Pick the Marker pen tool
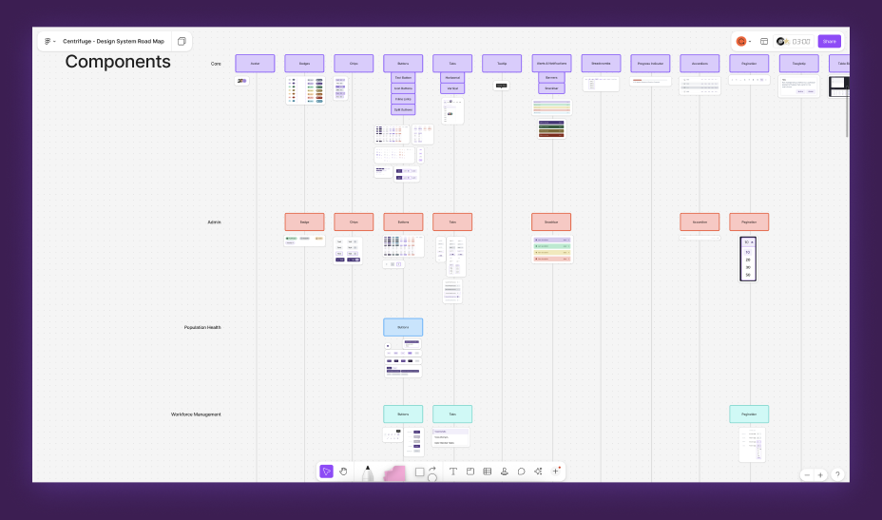882x520 pixels. pos(367,473)
